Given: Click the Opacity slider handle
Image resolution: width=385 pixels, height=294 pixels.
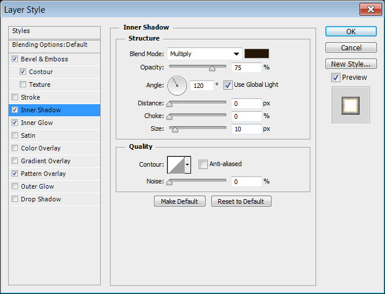Looking at the screenshot, I should (212, 68).
